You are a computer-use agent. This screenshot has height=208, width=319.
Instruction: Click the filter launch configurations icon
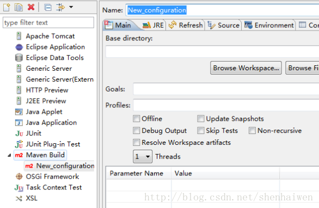(x=60, y=7)
